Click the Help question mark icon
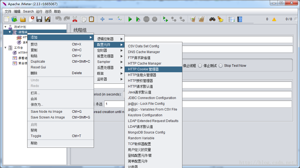The height and width of the screenshot is (168, 300). pyautogui.click(x=240, y=19)
